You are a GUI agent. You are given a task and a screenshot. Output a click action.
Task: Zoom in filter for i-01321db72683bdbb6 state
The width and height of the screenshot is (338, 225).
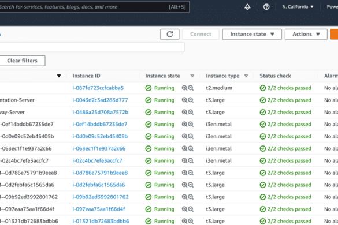[184, 221]
